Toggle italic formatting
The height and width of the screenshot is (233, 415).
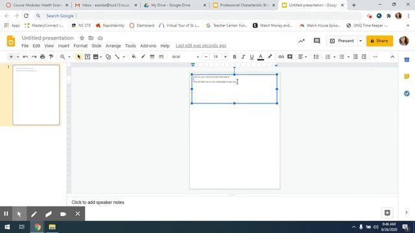(x=243, y=57)
